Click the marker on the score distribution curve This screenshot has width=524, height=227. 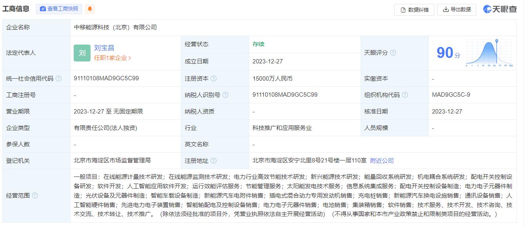pos(497,41)
